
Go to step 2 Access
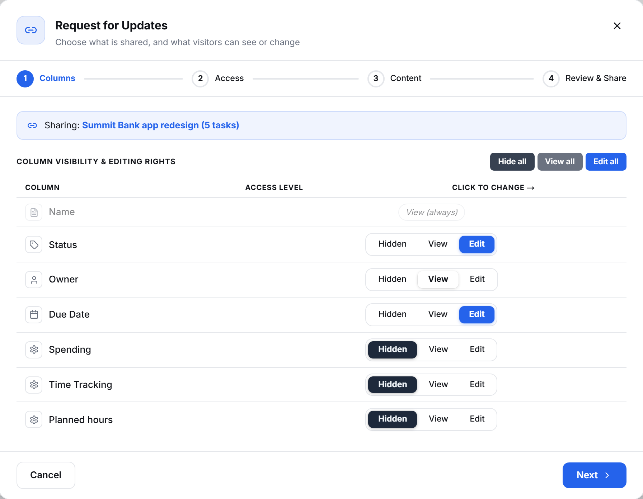[218, 79]
